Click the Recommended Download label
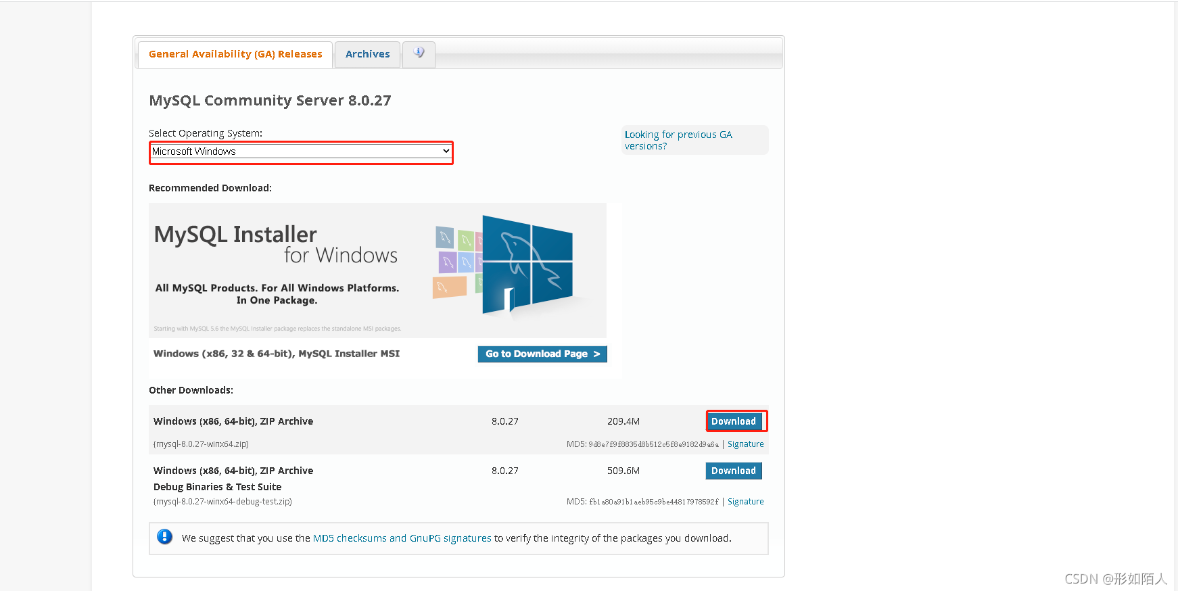1178x591 pixels. pos(210,188)
